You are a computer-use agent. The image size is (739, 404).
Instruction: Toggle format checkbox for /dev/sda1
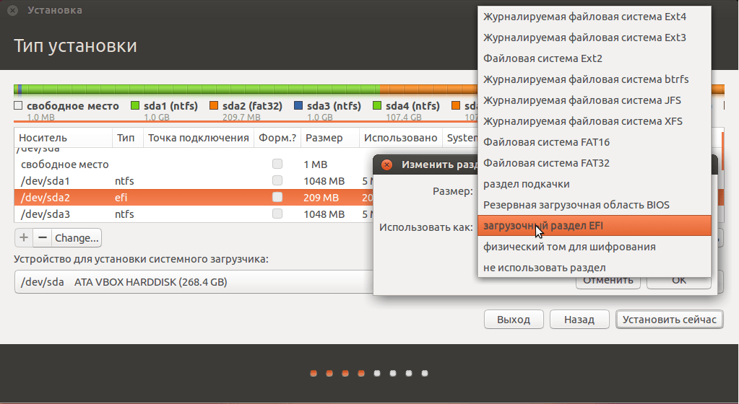click(x=277, y=180)
